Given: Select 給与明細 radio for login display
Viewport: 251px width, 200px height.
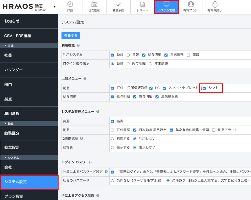Looking at the screenshot, I should click(128, 64).
